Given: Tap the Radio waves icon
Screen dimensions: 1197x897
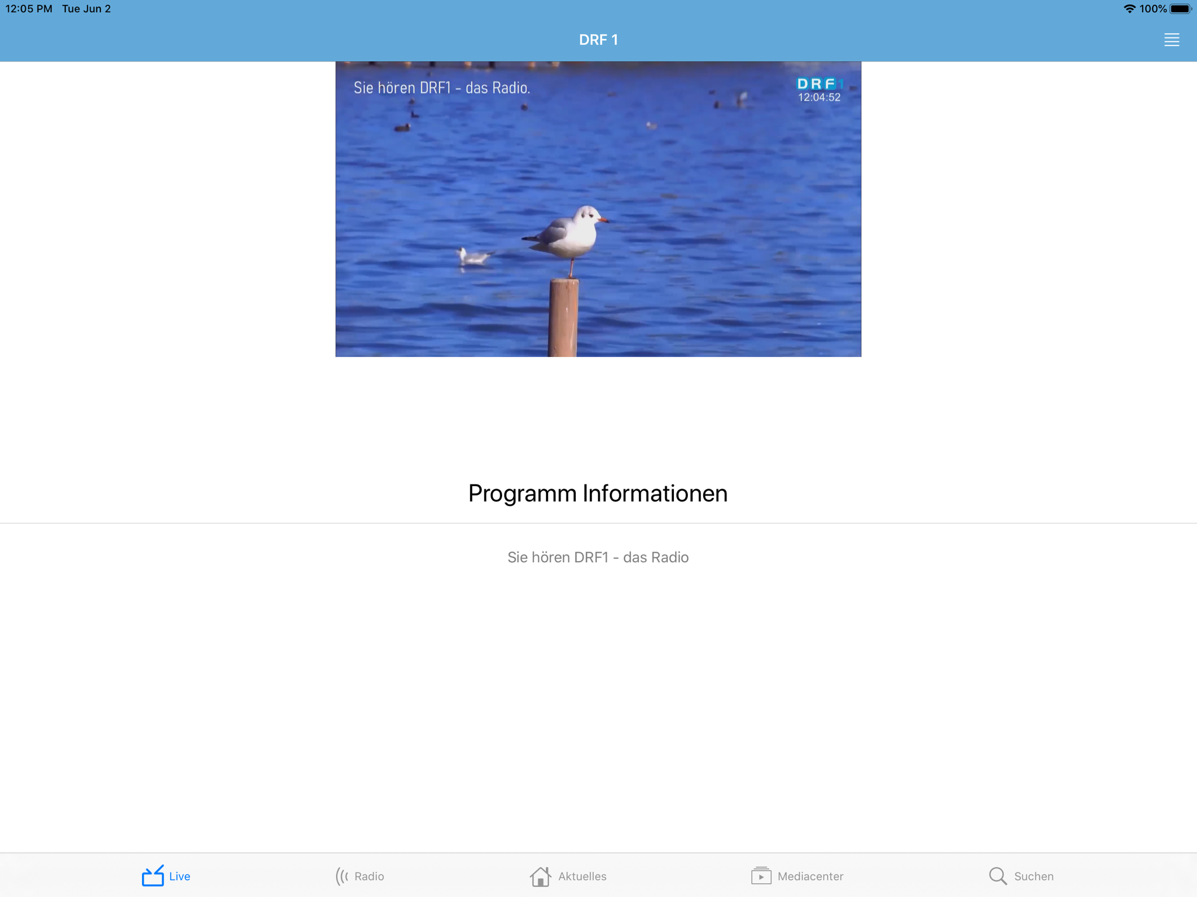Looking at the screenshot, I should point(342,876).
